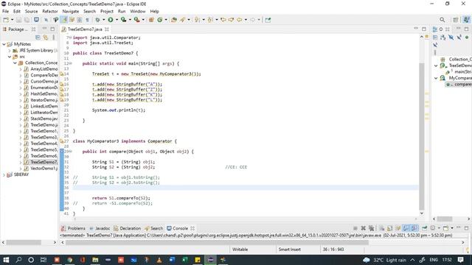The height and width of the screenshot is (265, 472).
Task: Open Run icon dropdown arrow
Action: pos(117,20)
